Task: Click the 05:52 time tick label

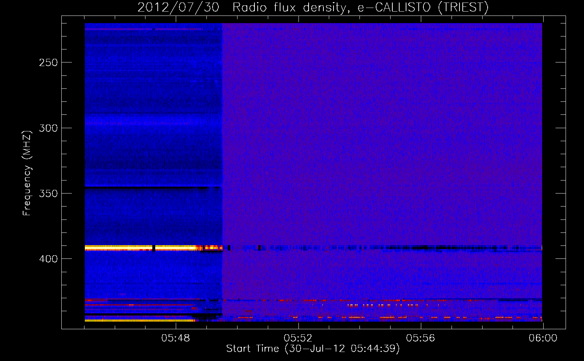Action: click(298, 338)
